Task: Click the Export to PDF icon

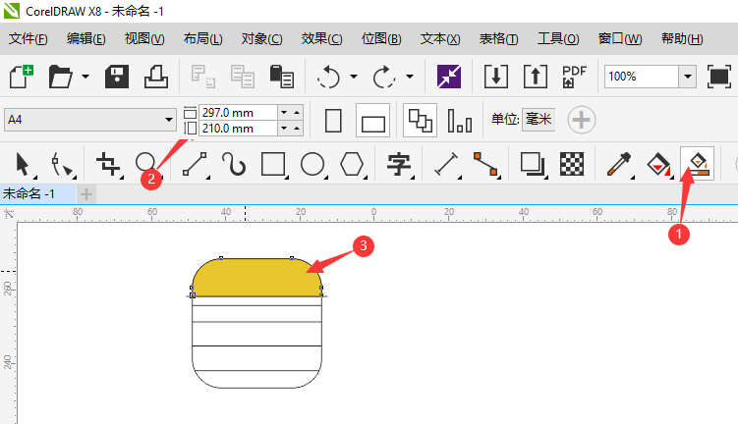Action: pyautogui.click(x=574, y=77)
